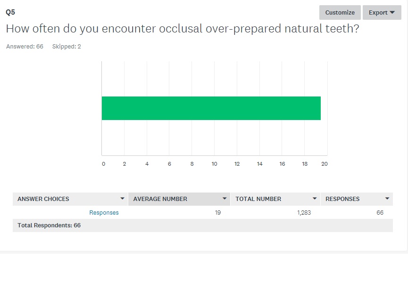Image resolution: width=408 pixels, height=289 pixels.
Task: Click the average value 19 cell
Action: tap(217, 213)
